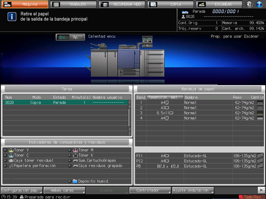
Task: Click the Sum.CartuchoGrapas staple icon
Action: (76, 160)
